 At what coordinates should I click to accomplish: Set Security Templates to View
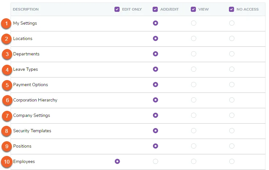194,131
